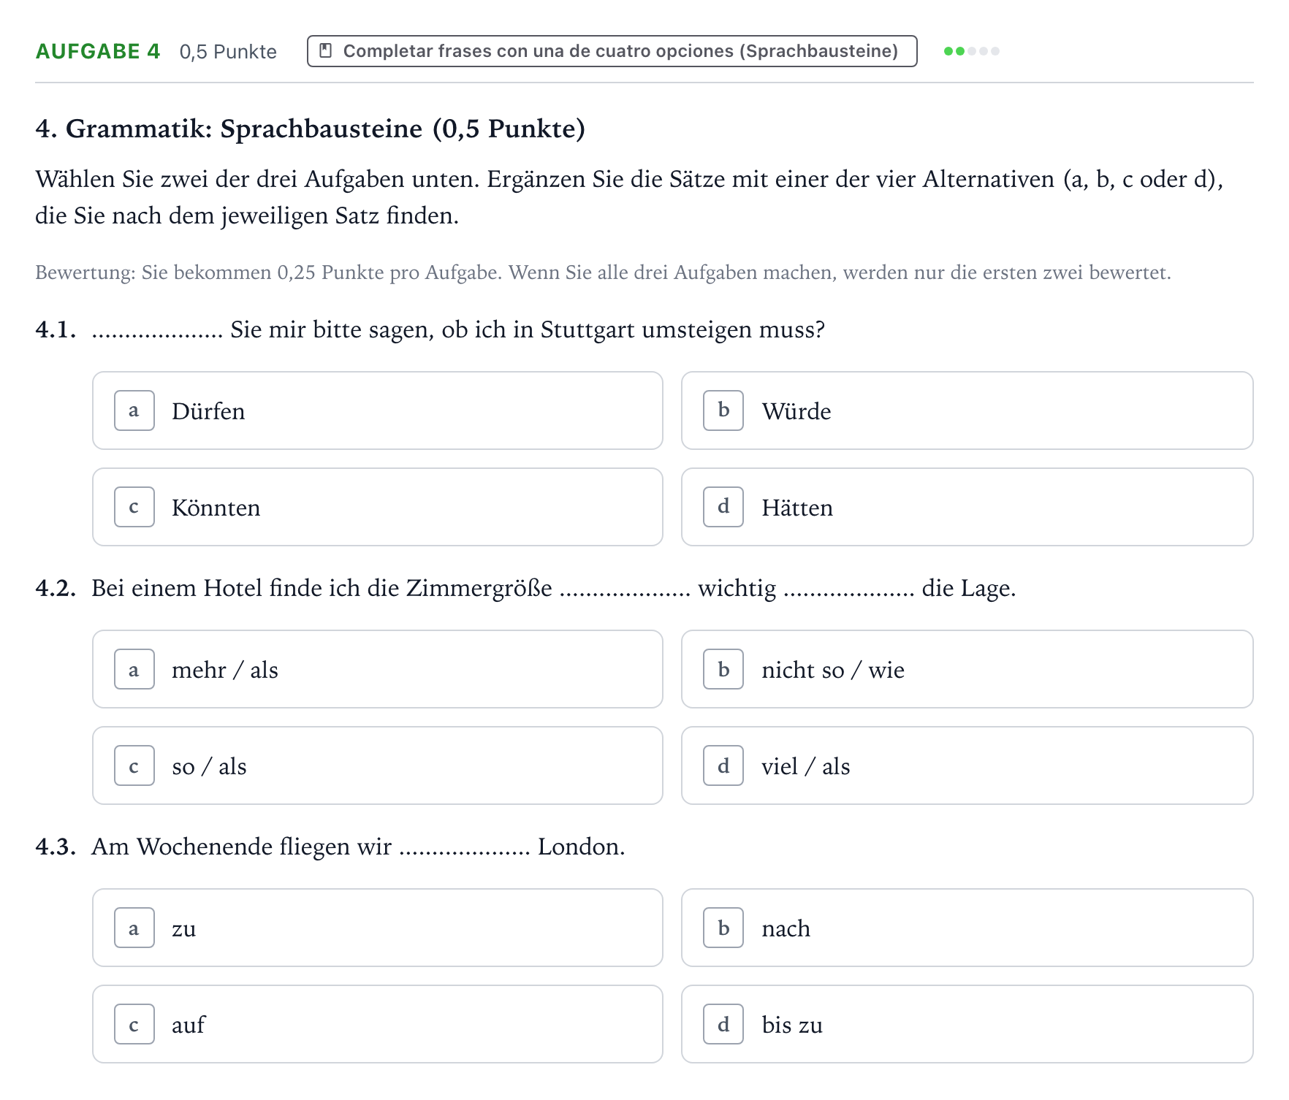Click the heading '4. Grammatik: Sprachbausteine (0,5 Punkte)'
The width and height of the screenshot is (1289, 1100).
coord(311,129)
